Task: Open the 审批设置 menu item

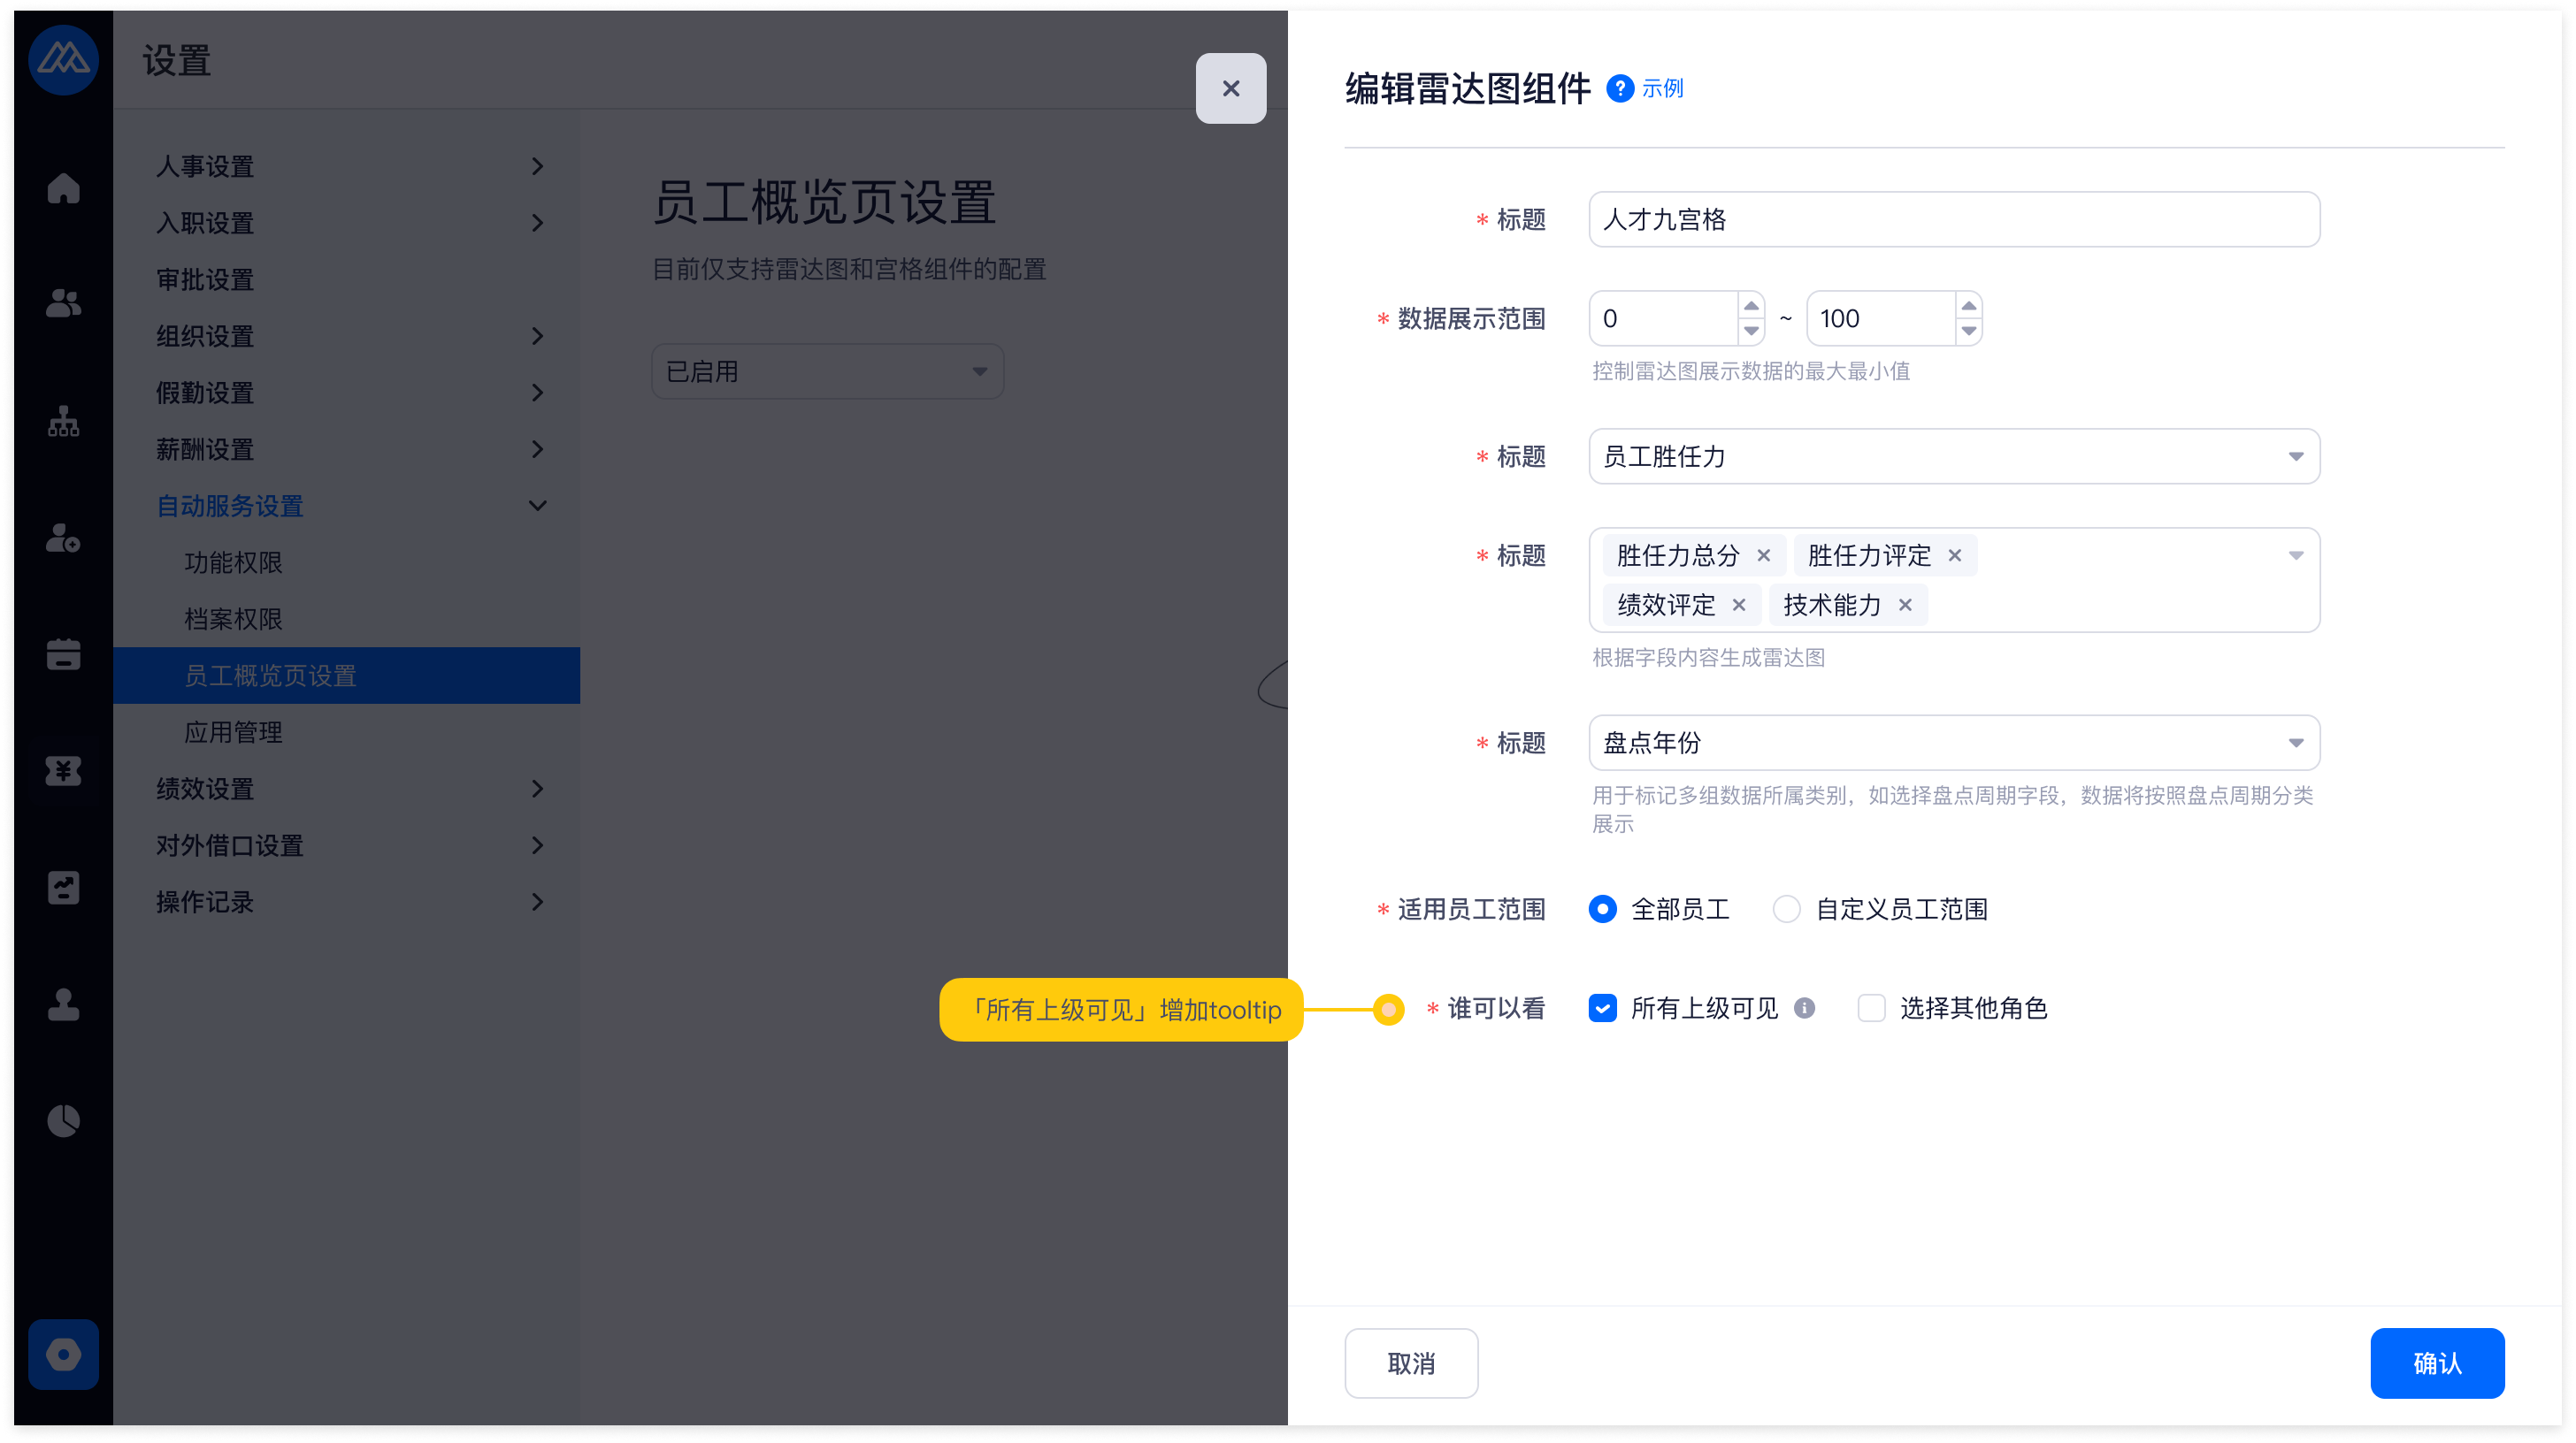Action: pos(346,279)
